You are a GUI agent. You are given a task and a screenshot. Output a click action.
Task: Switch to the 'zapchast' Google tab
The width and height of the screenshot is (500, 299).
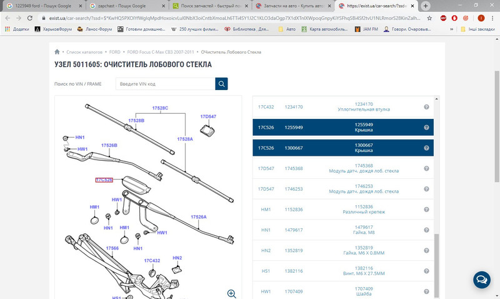click(127, 6)
